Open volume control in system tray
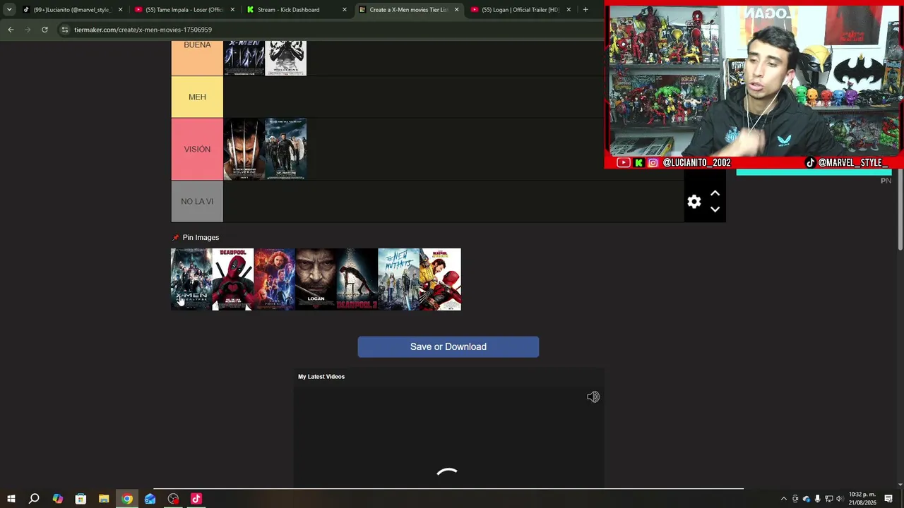Screen dimensions: 904x508 pos(840,499)
